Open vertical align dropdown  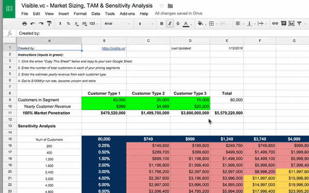pos(251,24)
